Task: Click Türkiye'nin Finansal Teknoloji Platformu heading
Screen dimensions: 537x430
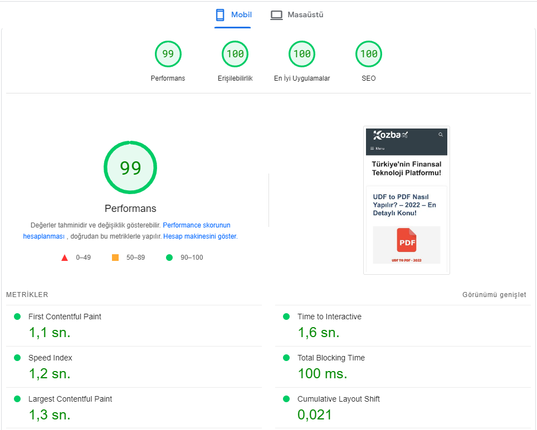Action: [x=407, y=169]
